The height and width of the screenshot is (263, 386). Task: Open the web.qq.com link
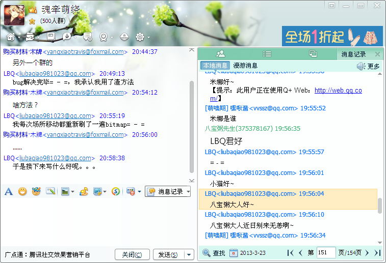[x=338, y=91]
